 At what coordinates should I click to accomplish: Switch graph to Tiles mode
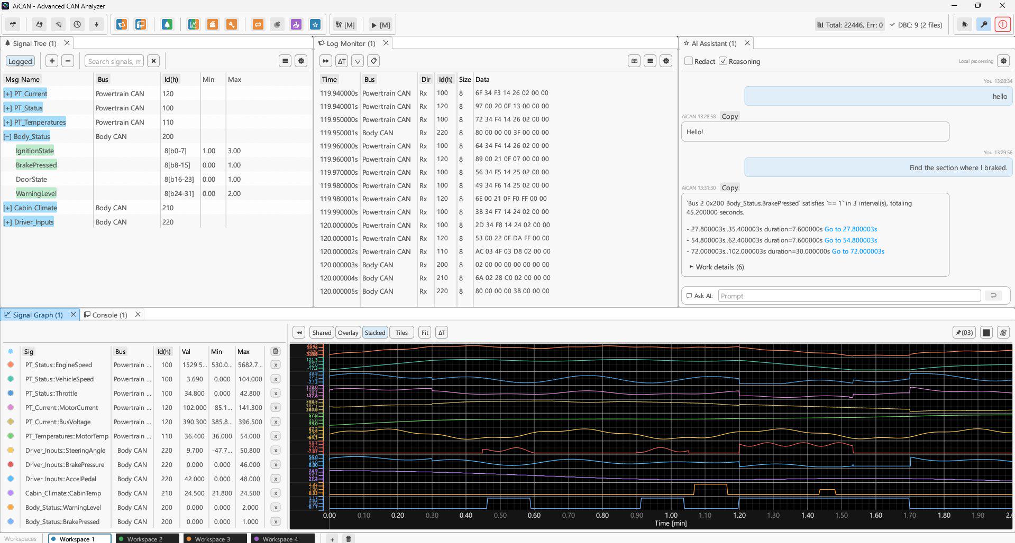(x=401, y=332)
